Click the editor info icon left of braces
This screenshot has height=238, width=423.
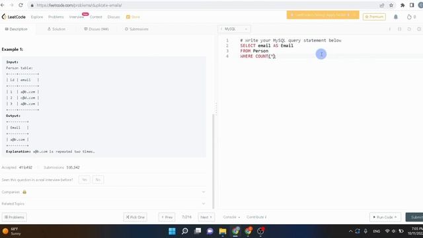click(390, 29)
